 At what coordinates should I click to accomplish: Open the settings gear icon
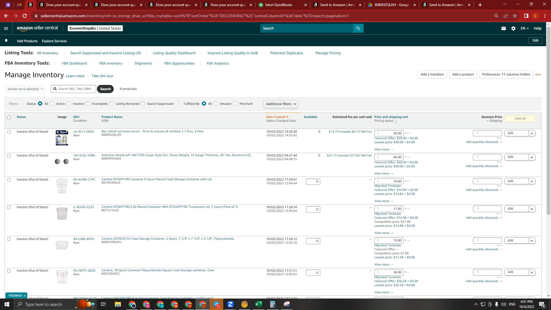click(513, 28)
